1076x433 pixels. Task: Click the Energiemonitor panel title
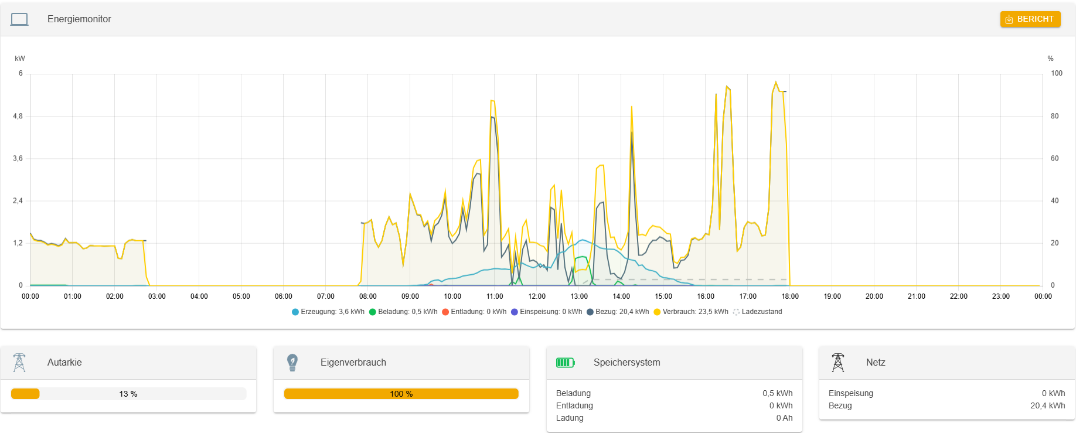click(79, 19)
